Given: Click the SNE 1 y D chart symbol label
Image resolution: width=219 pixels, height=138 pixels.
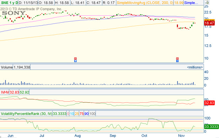Looking at the screenshot, I should click(x=9, y=3).
